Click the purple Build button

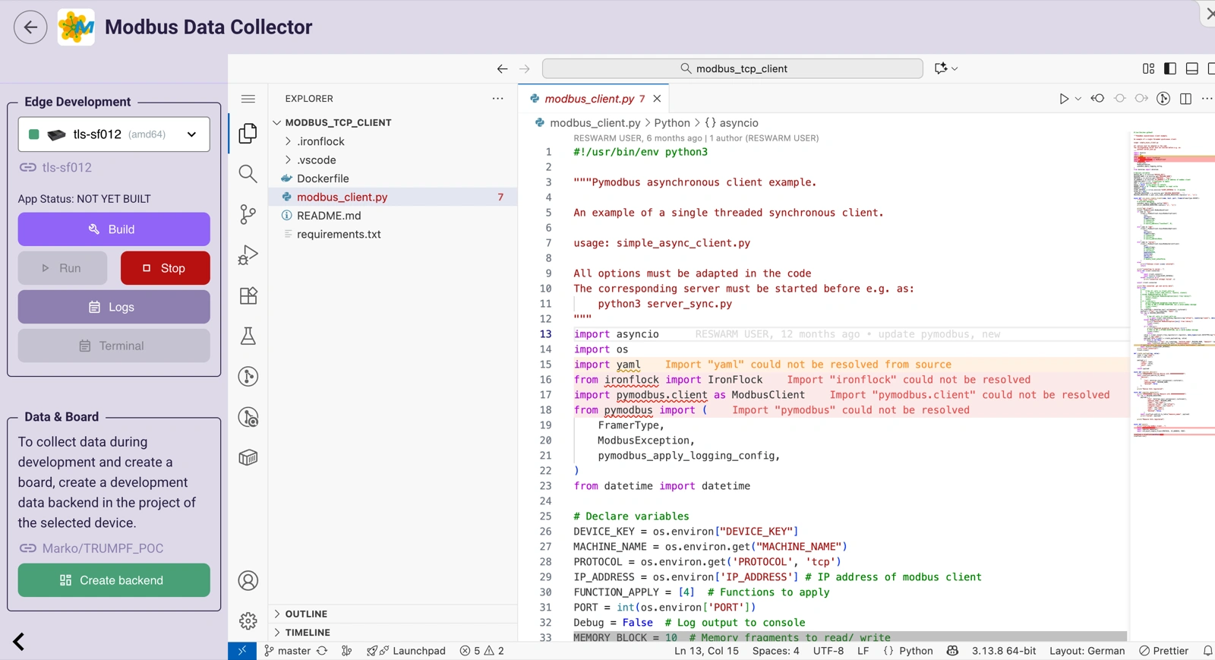tap(114, 229)
